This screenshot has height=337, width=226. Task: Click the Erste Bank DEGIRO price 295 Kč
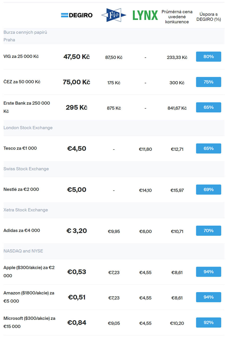[x=77, y=107]
